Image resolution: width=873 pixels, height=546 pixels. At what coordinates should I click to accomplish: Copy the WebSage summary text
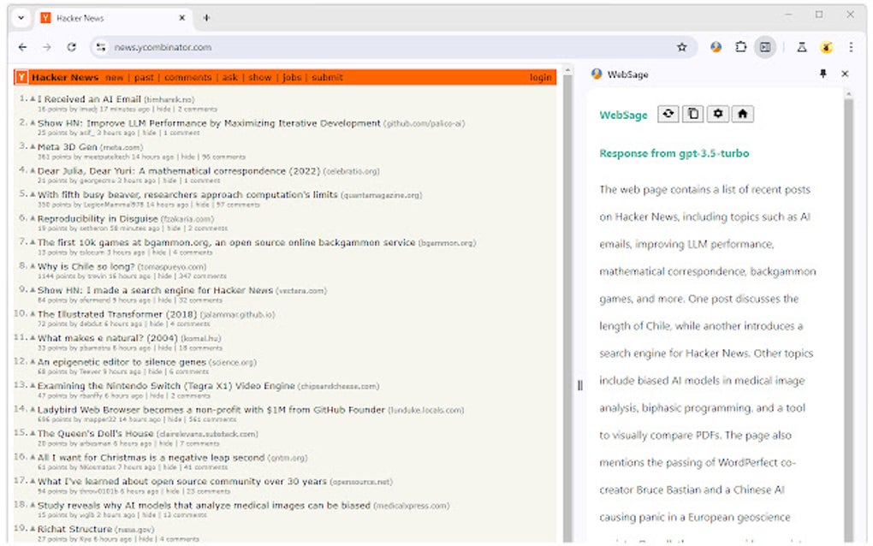[692, 113]
